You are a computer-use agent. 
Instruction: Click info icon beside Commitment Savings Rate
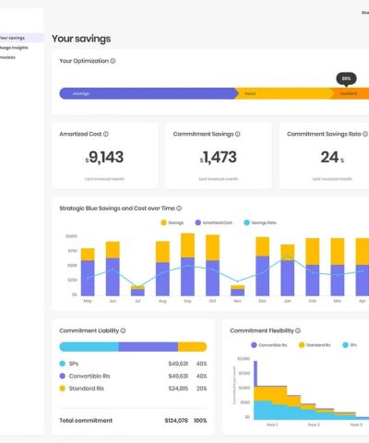[x=365, y=134]
